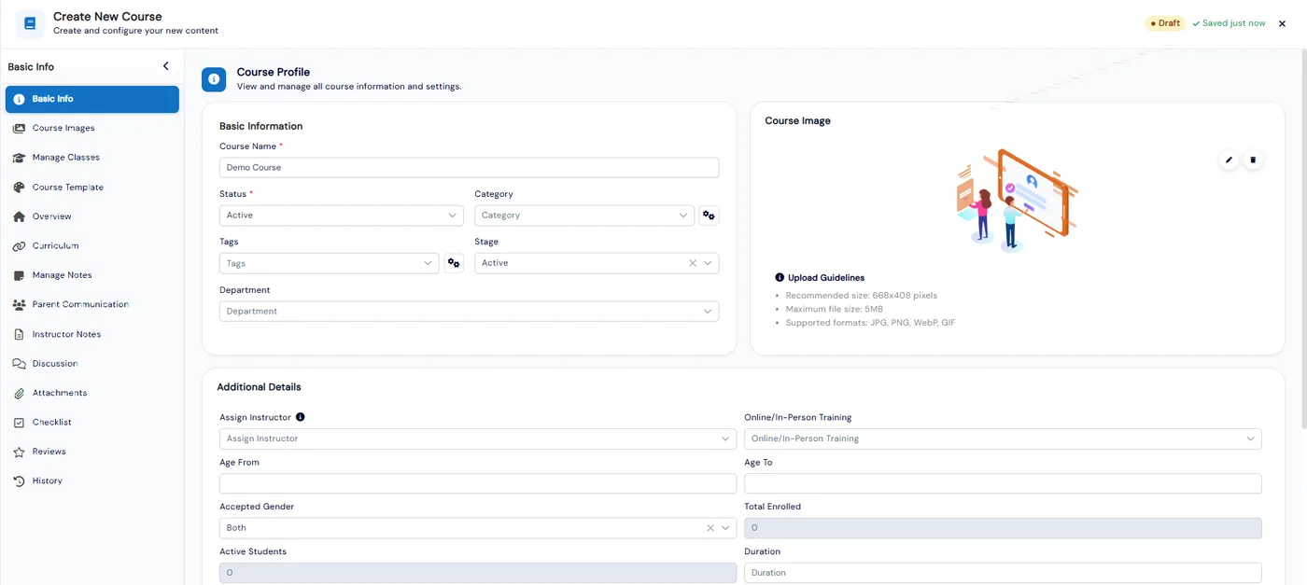Open the Assign Instructor dropdown
Viewport: 1307px width, 585px height.
[478, 439]
